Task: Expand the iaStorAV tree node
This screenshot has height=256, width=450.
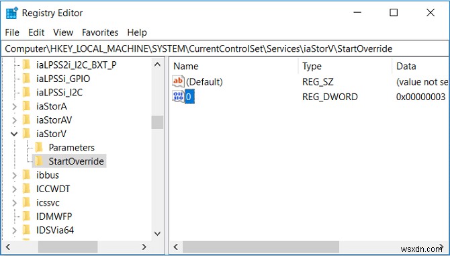Action: [x=14, y=120]
